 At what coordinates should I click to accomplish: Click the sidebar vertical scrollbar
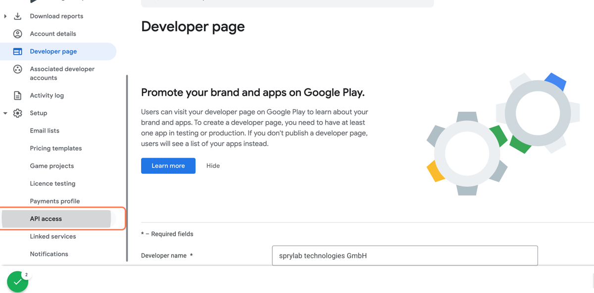pos(127,168)
